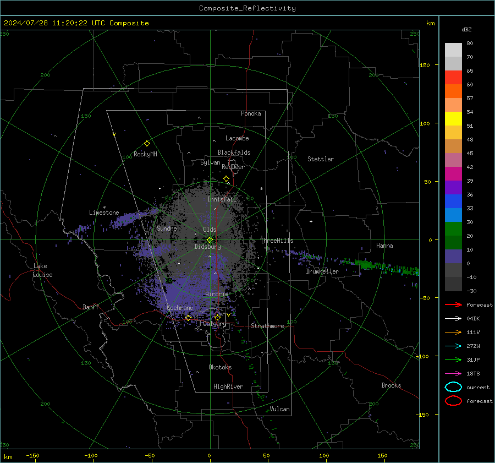Click the yellow diamond marker near RockyMH
The image size is (495, 463).
pyautogui.click(x=147, y=144)
